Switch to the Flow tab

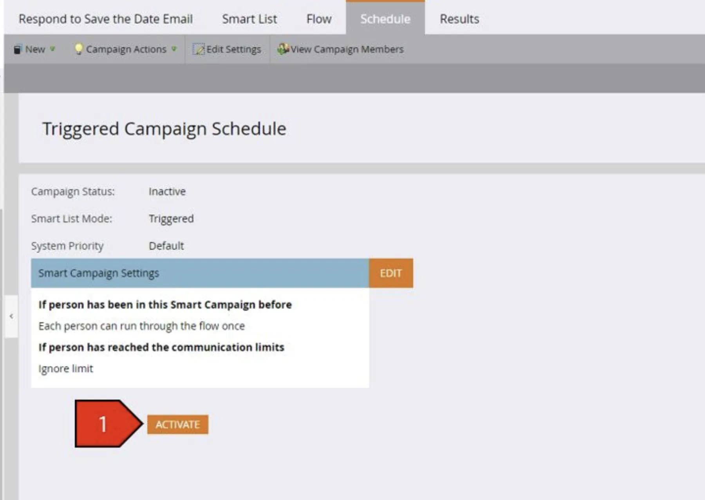click(319, 19)
